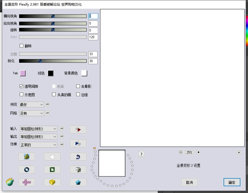Viewport: 248px width, 193px height.
Task: Open the Tab pink color swatch
Action: 23,73
